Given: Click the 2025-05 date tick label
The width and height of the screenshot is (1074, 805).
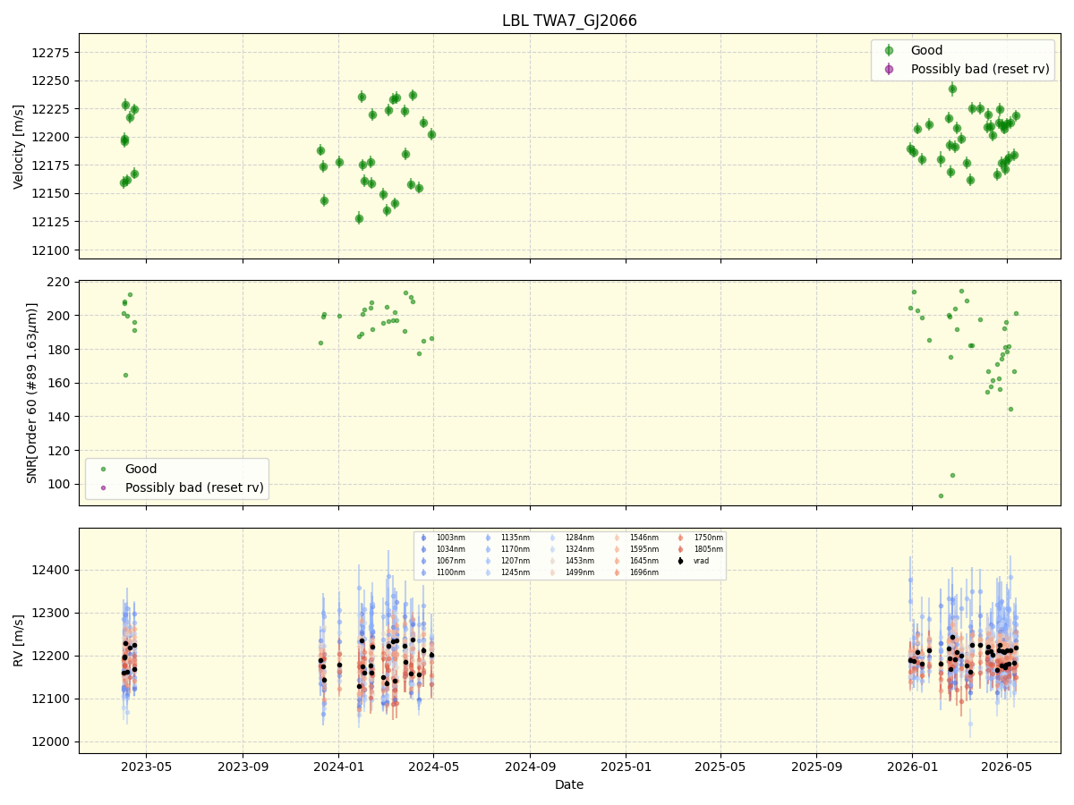Looking at the screenshot, I should pyautogui.click(x=720, y=766).
